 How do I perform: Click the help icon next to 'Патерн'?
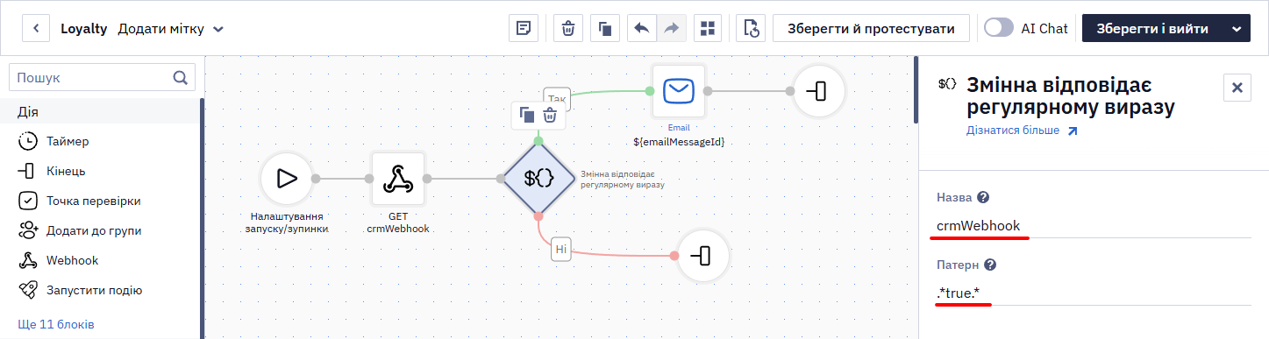pyautogui.click(x=990, y=265)
